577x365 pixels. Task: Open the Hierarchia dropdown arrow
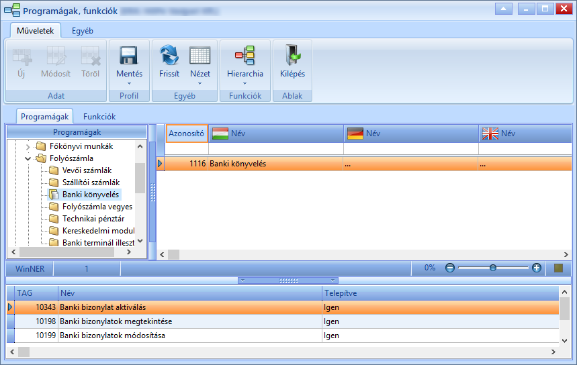[245, 83]
